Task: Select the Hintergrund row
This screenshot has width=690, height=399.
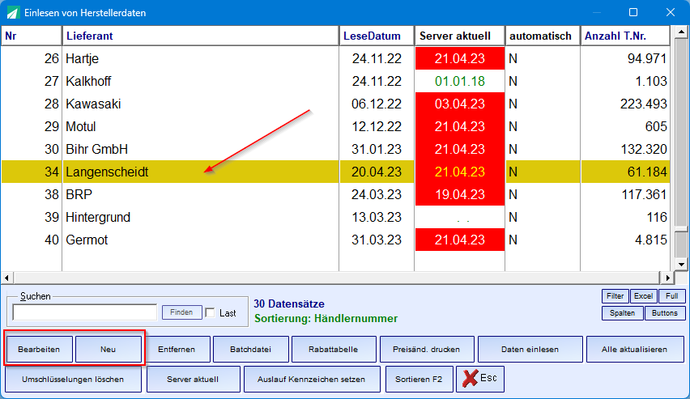Action: point(336,217)
